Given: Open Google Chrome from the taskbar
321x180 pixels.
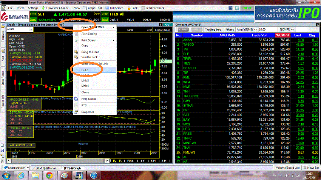Looking at the screenshot, I should point(49,175).
